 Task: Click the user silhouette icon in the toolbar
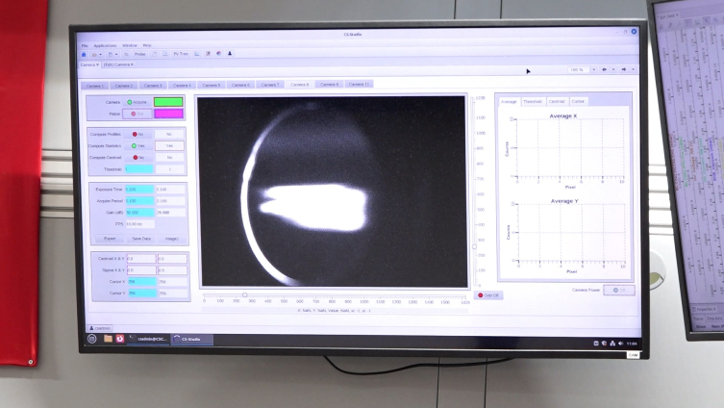[230, 54]
